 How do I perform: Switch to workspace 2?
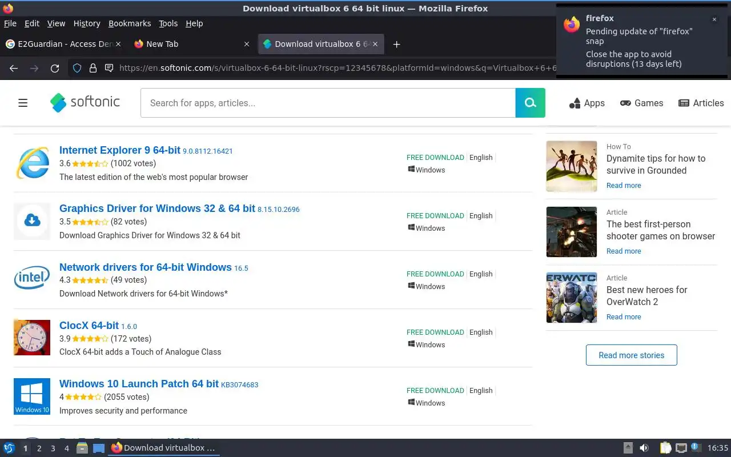[39, 448]
